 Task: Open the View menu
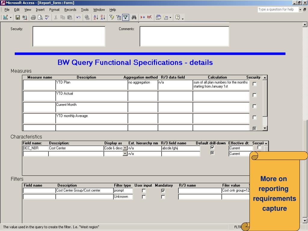pyautogui.click(x=28, y=10)
